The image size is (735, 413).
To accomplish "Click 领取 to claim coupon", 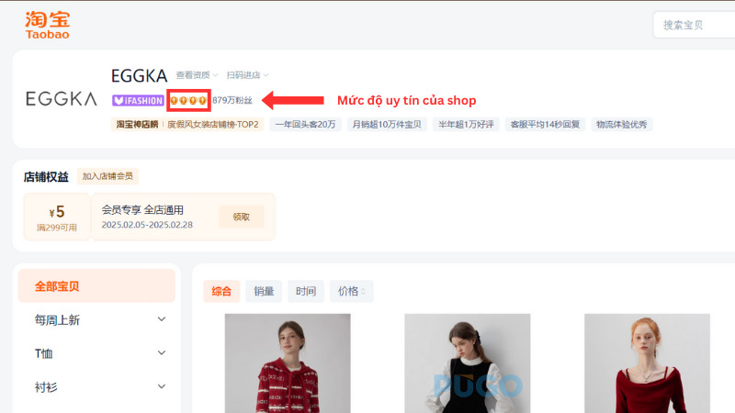I will click(241, 217).
